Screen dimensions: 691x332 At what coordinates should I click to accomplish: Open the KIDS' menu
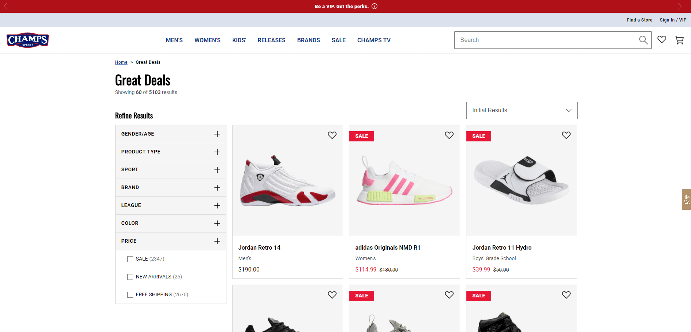pyautogui.click(x=239, y=40)
